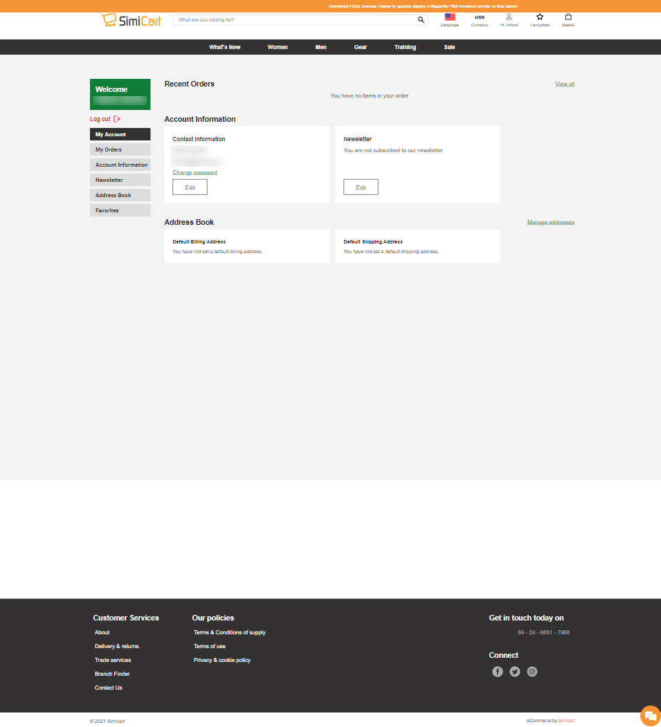Edit Newsletter subscription button

(361, 187)
